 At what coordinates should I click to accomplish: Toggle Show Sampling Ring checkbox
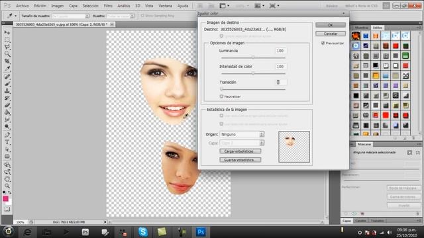[142, 16]
